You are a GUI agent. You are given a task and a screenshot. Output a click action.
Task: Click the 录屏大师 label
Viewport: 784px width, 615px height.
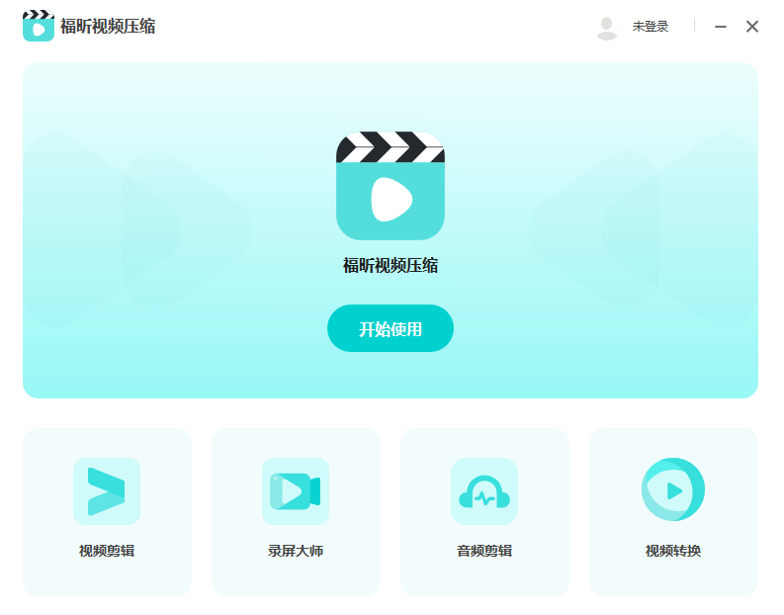click(296, 551)
